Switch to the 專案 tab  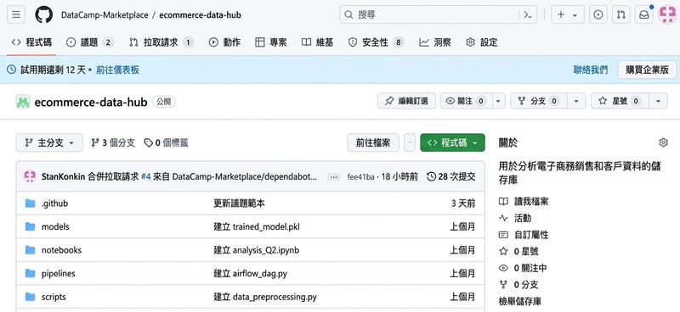pyautogui.click(x=271, y=42)
